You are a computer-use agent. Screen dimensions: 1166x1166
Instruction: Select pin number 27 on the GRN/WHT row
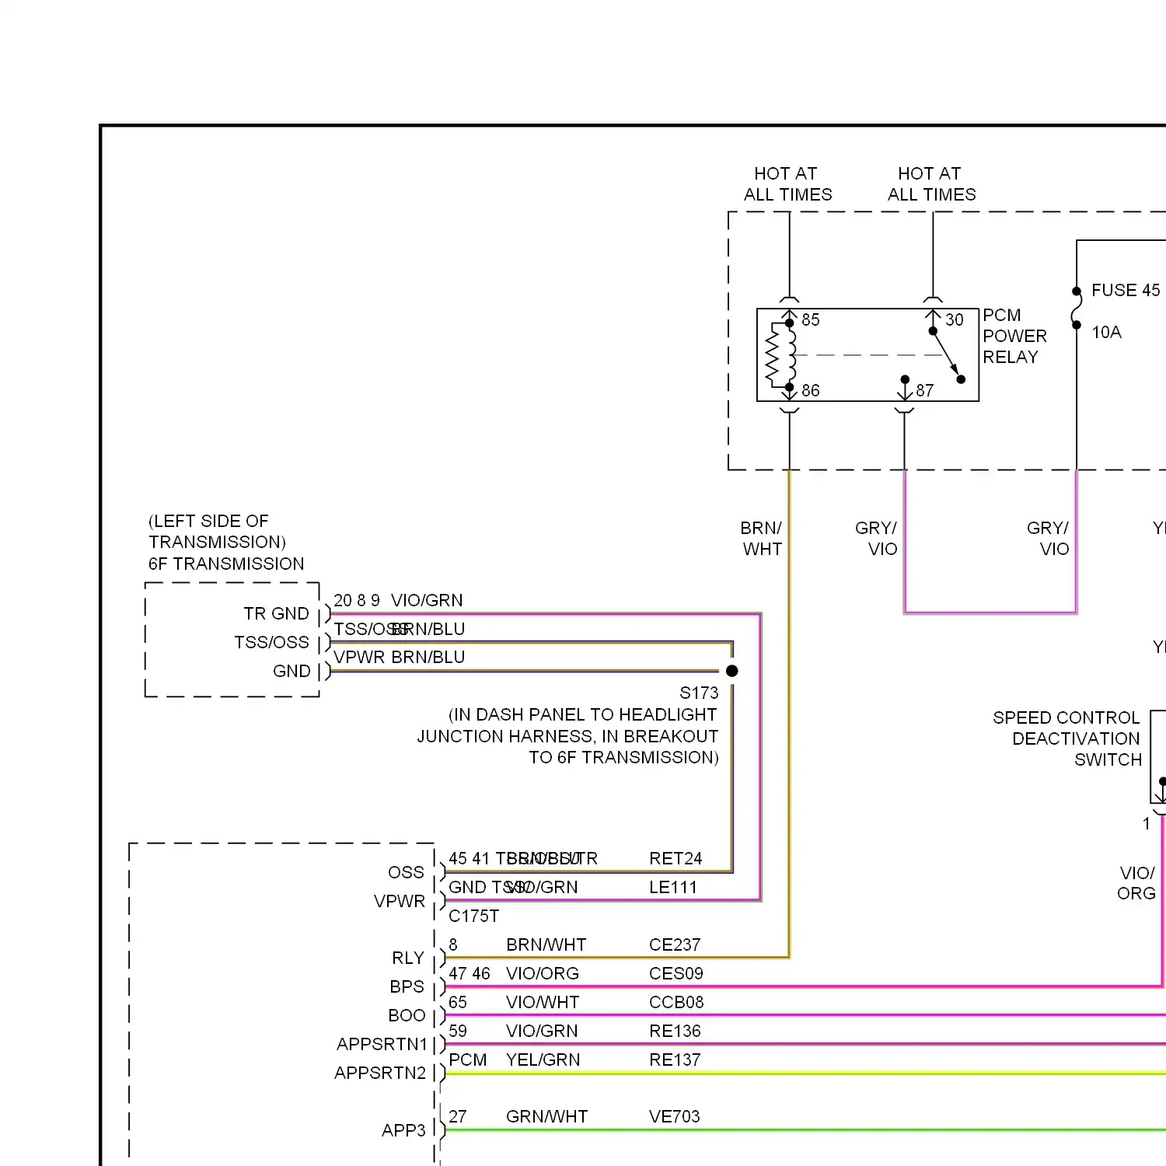click(458, 1116)
